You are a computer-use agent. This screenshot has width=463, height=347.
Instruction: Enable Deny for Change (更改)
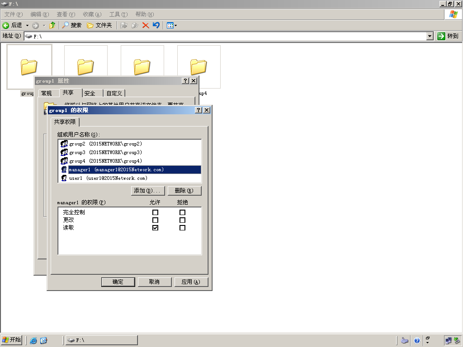[183, 220]
